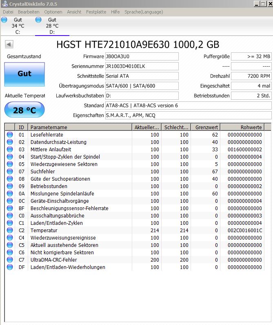The height and width of the screenshot is (325, 273).
Task: Click status icon for Geräte-Einschaltvorgänge
Action: [x=10, y=201]
